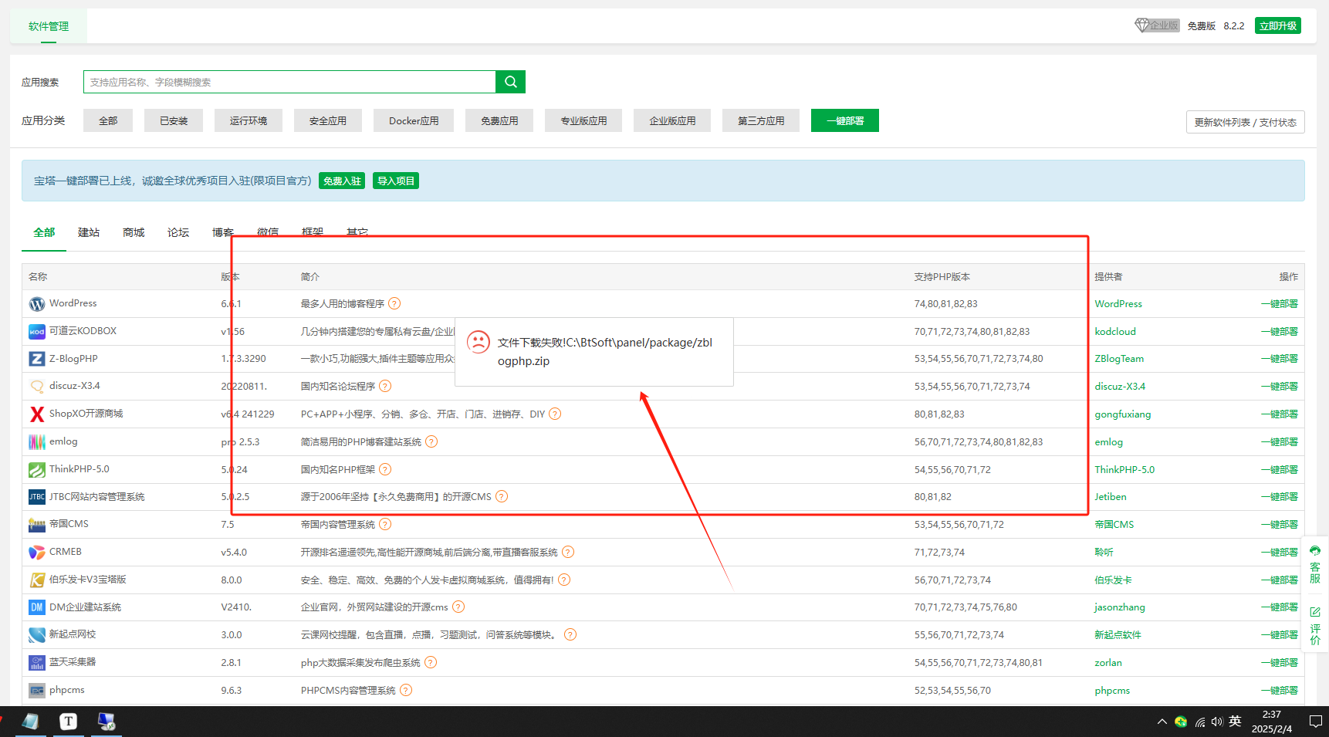Filter by 免费应用 category
Screen dimensions: 1329x737
tap(499, 120)
